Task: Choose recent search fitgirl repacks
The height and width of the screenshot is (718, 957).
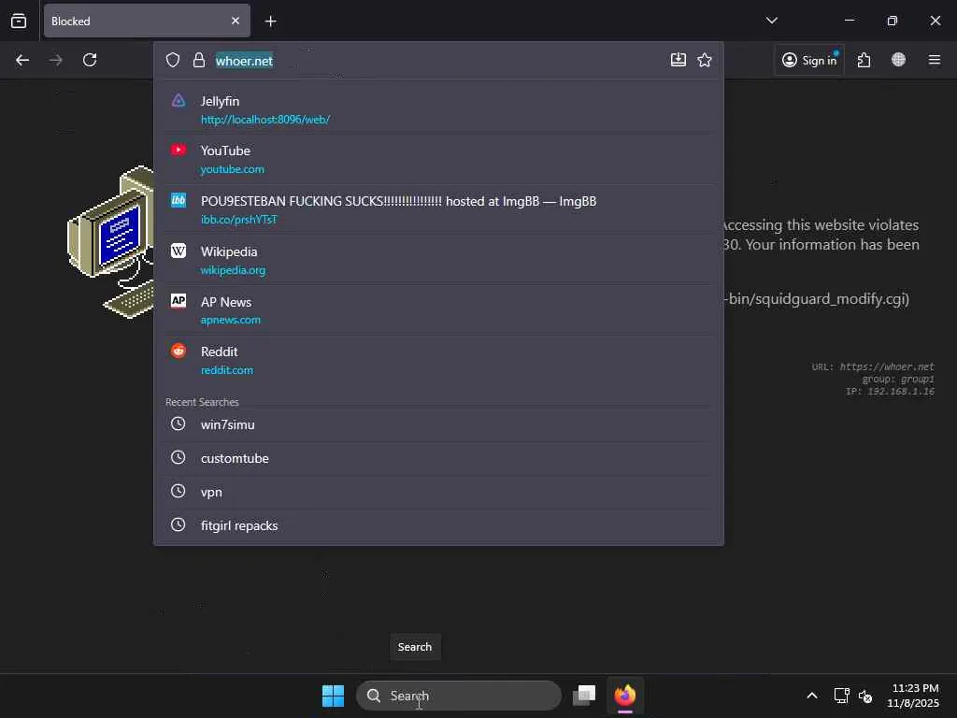Action: [439, 525]
